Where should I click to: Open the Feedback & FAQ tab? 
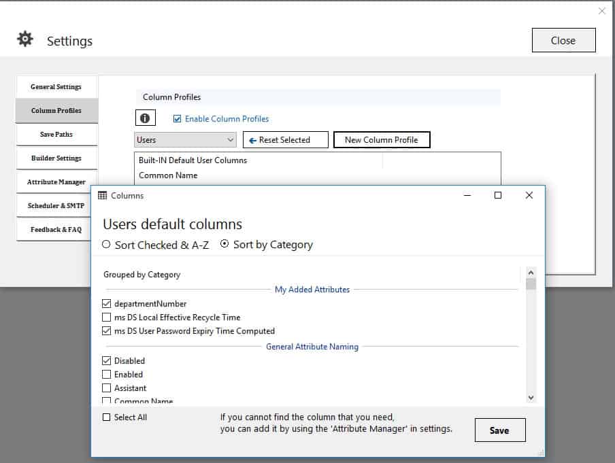point(54,229)
